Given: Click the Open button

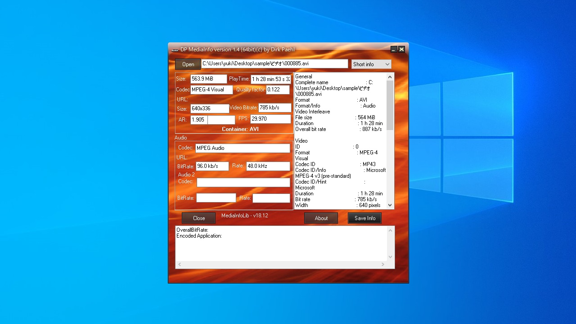Looking at the screenshot, I should click(x=188, y=64).
